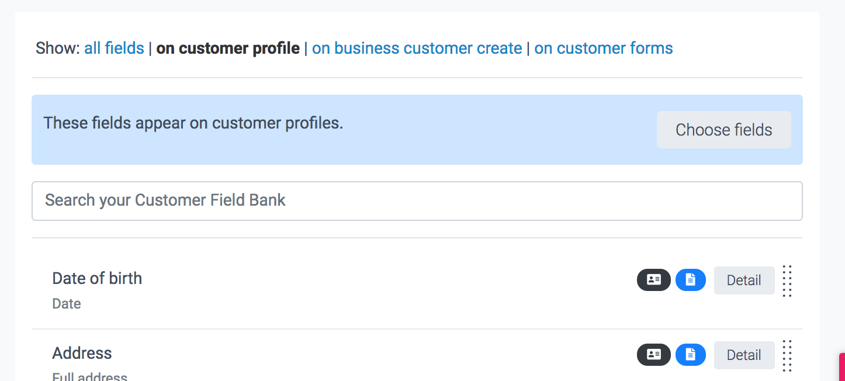The width and height of the screenshot is (845, 381).
Task: Open Detail for Date of birth field
Action: pos(744,280)
